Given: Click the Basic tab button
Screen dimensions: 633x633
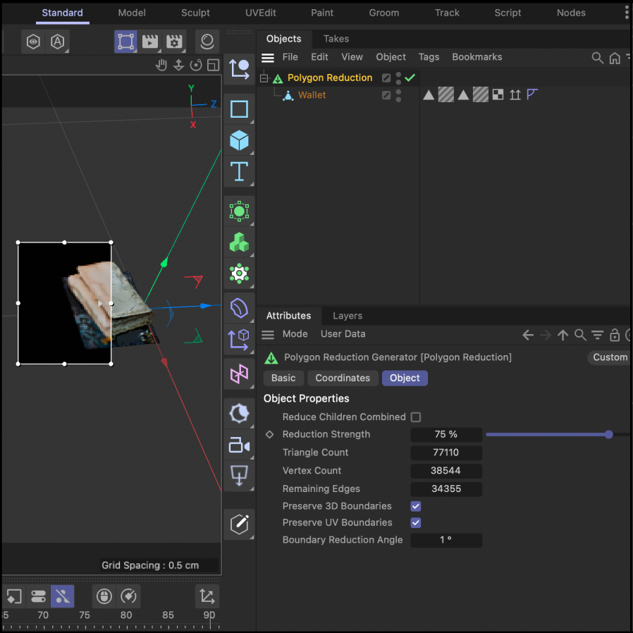Looking at the screenshot, I should click(283, 378).
